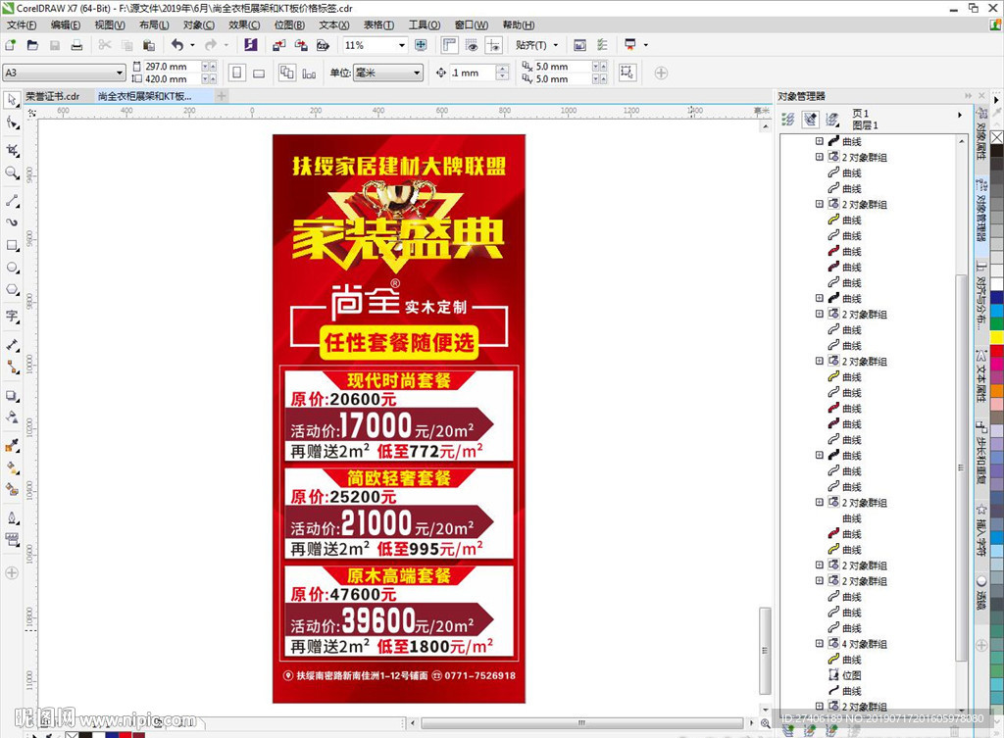Click the Publish to PDF icon
This screenshot has height=738, width=1004.
pyautogui.click(x=323, y=45)
